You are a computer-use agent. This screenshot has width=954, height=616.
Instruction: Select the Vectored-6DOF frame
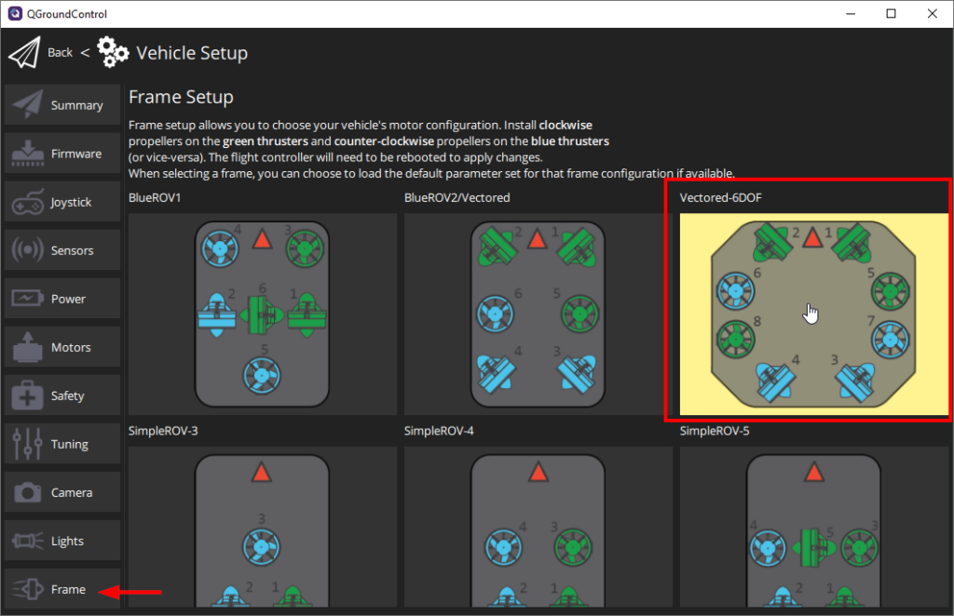click(x=812, y=314)
